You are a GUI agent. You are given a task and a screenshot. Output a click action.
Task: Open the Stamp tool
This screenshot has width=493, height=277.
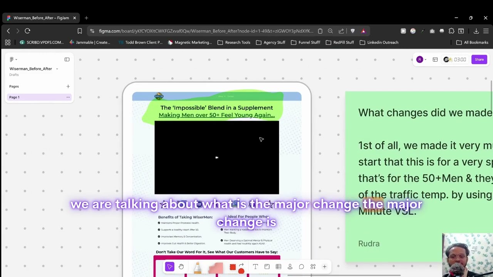click(x=290, y=267)
